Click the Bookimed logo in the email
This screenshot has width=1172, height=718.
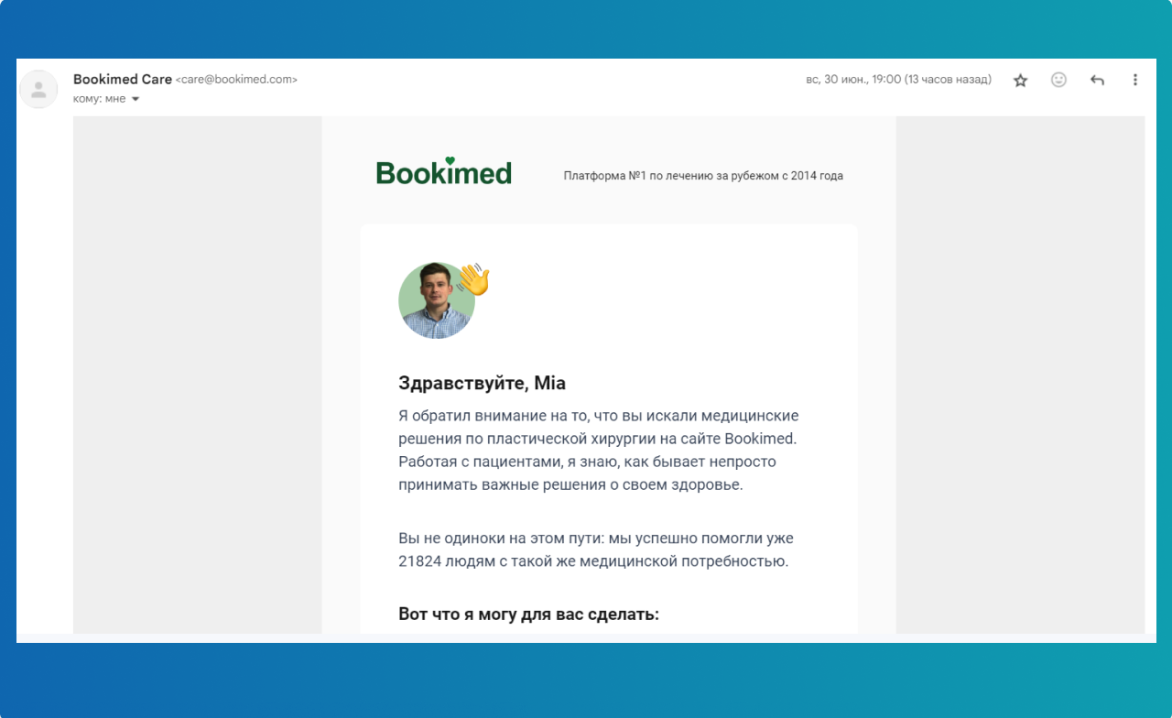[x=444, y=171]
